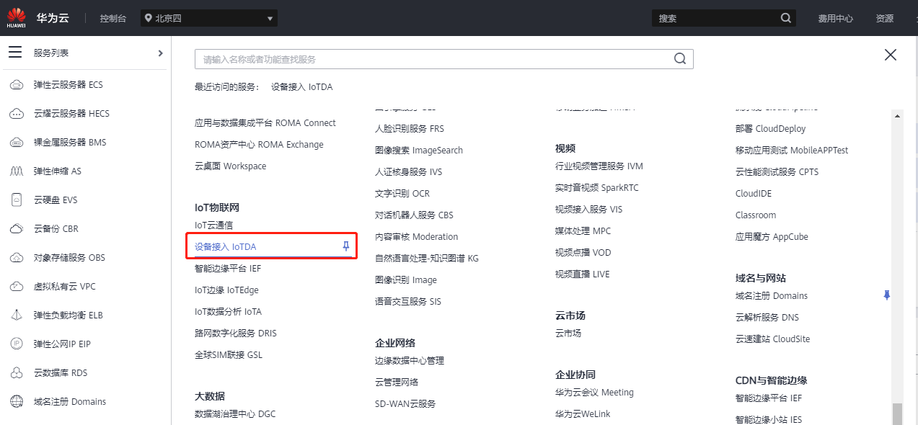Open 设备接入 IoTDA under IoT物联网
Viewport: 918px width, 425px height.
pyautogui.click(x=225, y=246)
